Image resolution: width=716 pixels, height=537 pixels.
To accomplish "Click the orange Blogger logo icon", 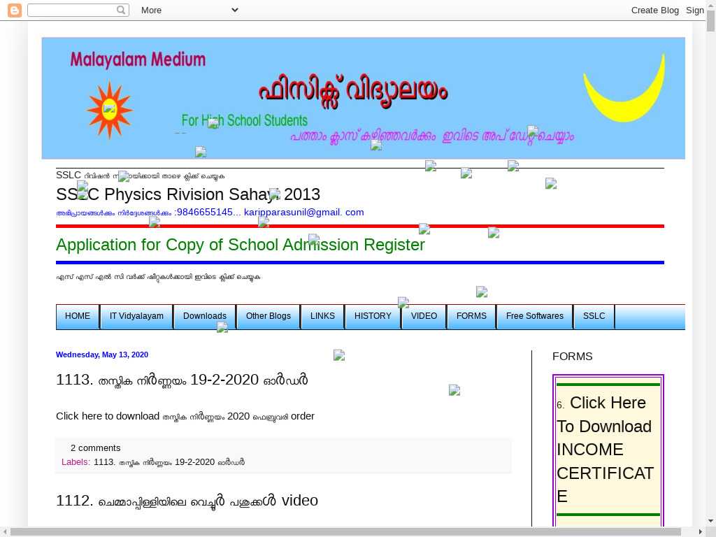I will click(14, 10).
